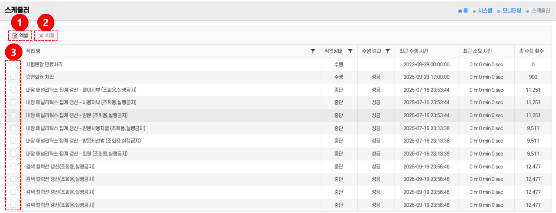Click the Excel export icon button

(x=15, y=36)
